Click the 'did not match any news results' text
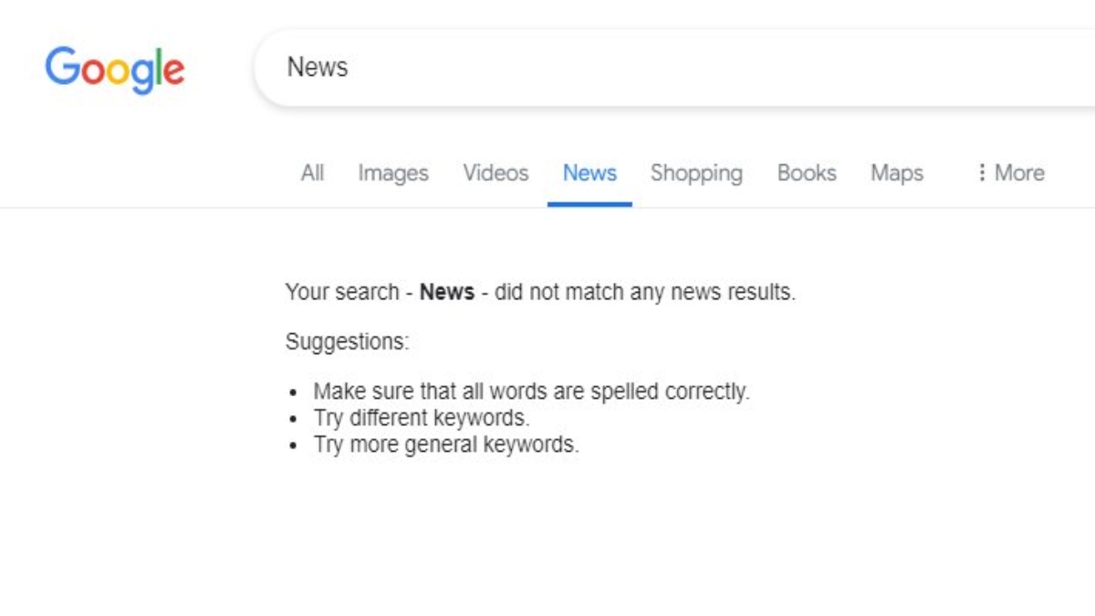Viewport: 1095px width, 616px height. [644, 293]
